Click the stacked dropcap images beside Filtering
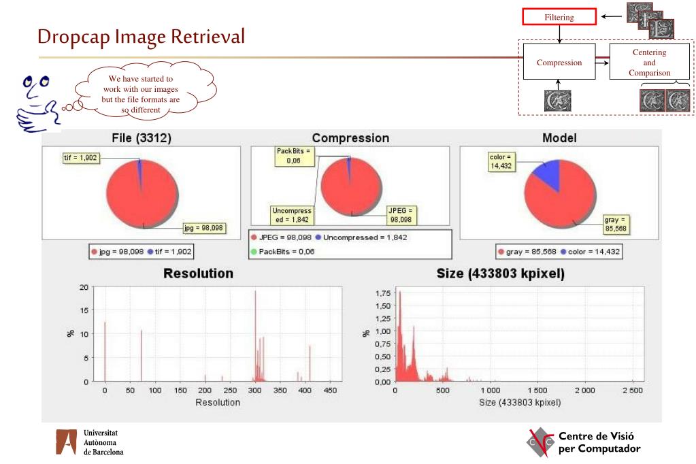The width and height of the screenshot is (696, 464). [650, 20]
